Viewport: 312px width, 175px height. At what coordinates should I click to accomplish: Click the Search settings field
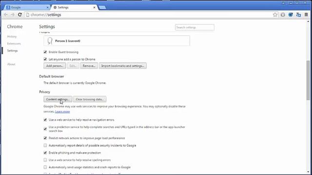coord(195,27)
